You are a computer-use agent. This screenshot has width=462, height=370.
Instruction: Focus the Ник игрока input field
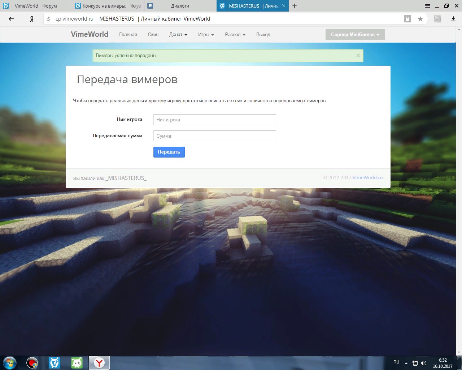(x=215, y=120)
